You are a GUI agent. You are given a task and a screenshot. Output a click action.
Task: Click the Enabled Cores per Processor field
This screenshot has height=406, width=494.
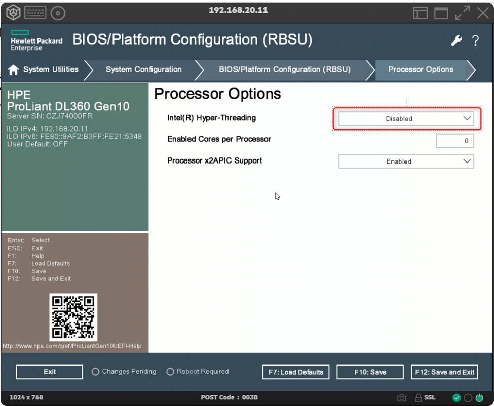tap(454, 141)
